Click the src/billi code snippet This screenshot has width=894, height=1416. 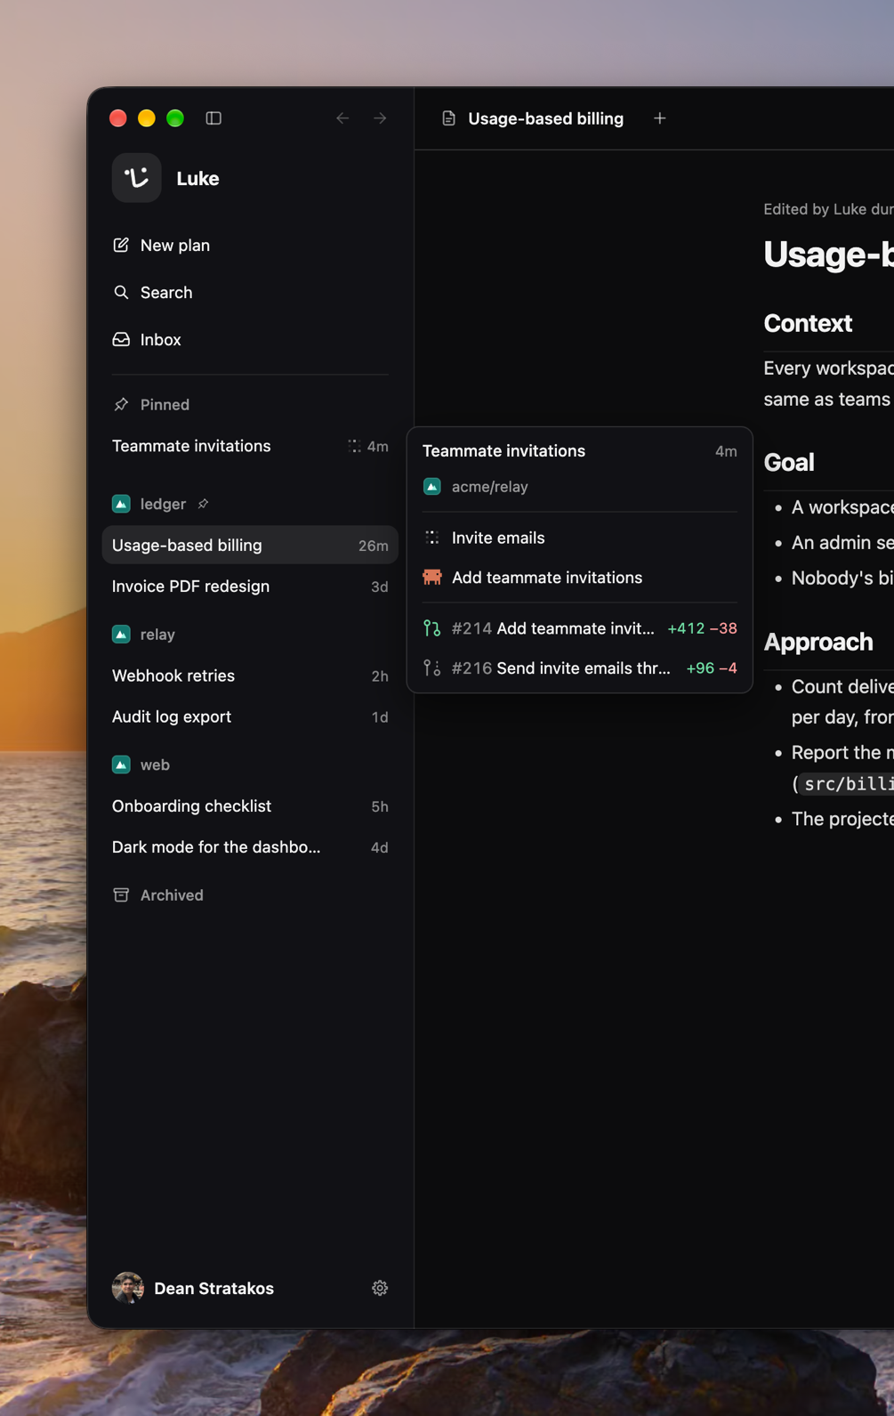(x=846, y=784)
